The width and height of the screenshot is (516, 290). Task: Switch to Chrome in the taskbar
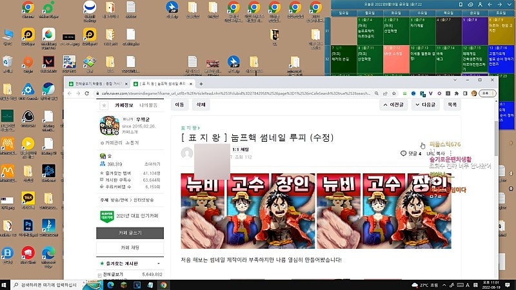164,285
